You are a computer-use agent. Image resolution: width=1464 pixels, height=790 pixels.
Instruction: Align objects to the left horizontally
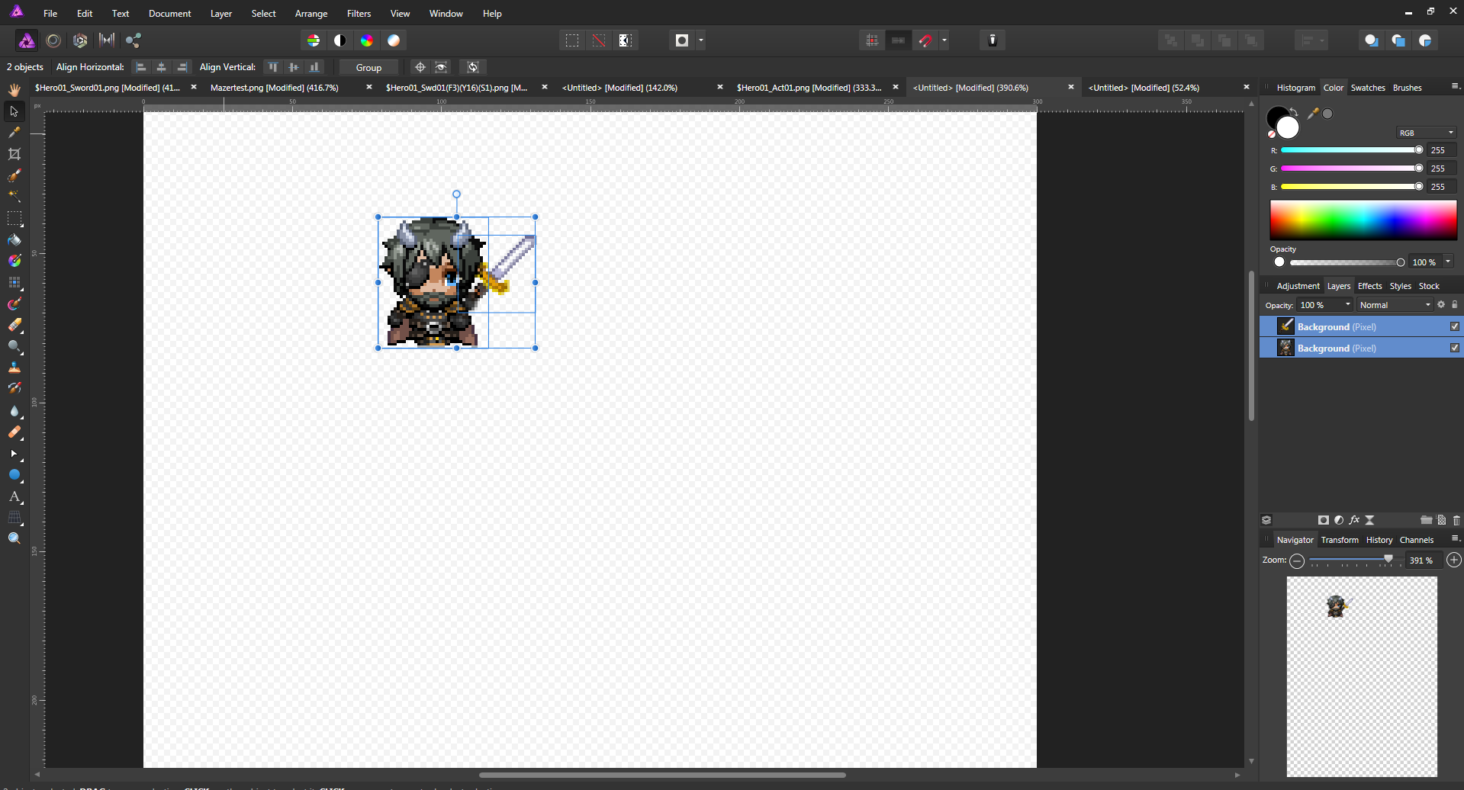click(141, 67)
